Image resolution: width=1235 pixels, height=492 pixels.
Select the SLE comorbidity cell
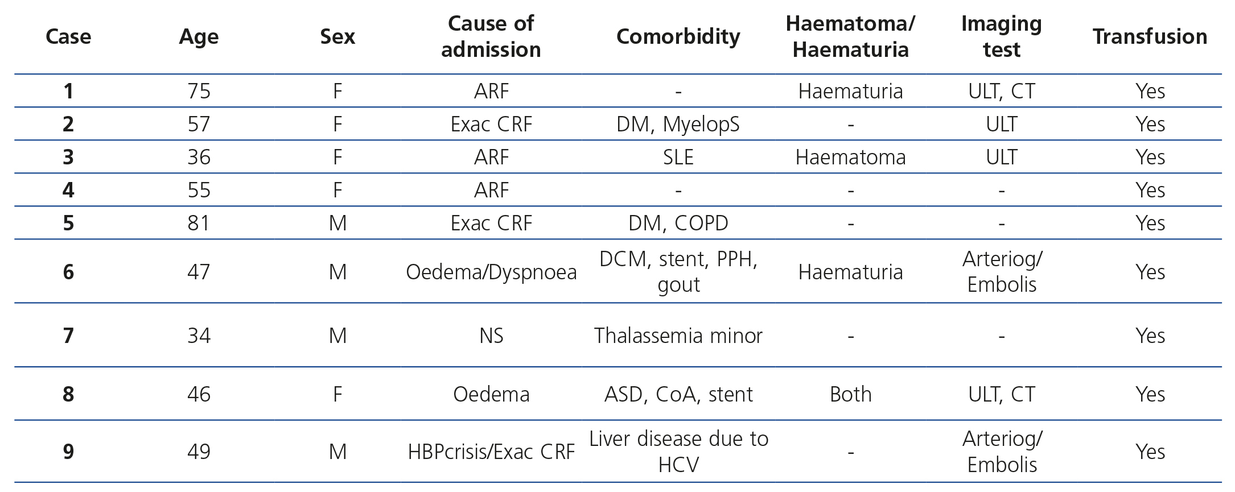point(678,157)
